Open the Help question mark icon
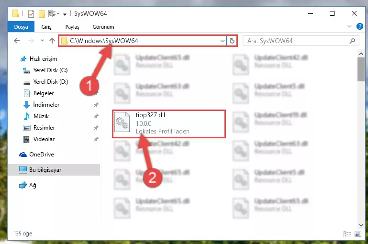368x244 pixels. coord(359,26)
